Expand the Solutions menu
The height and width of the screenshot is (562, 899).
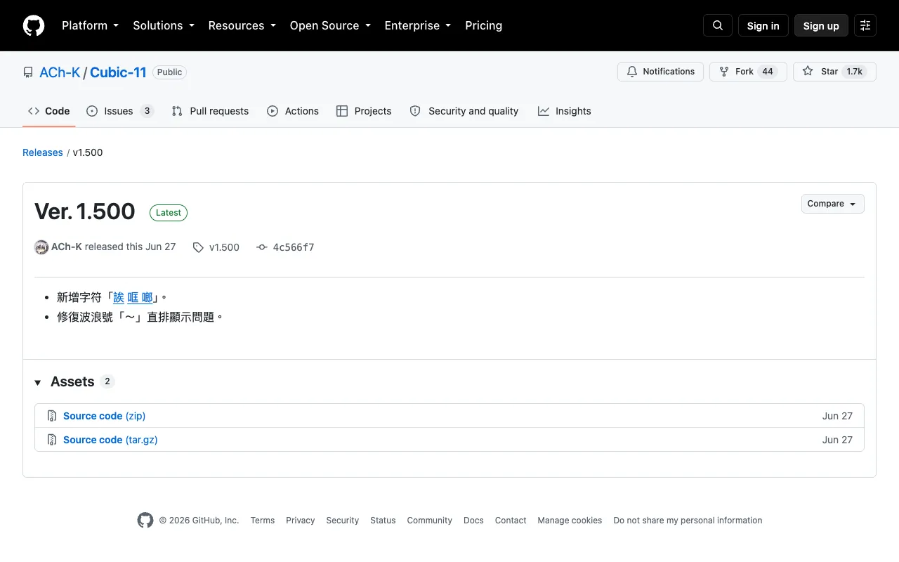point(164,25)
